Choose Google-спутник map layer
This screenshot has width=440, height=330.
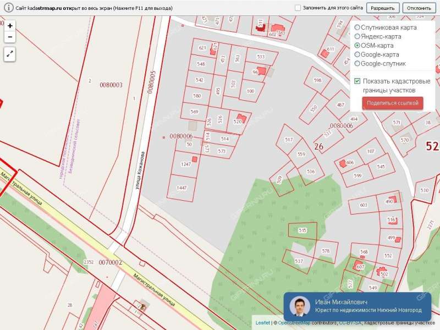click(358, 63)
